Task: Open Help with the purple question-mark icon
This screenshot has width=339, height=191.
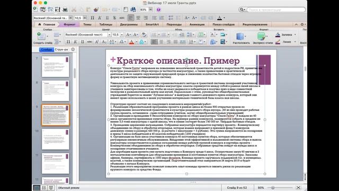Action: point(158,10)
